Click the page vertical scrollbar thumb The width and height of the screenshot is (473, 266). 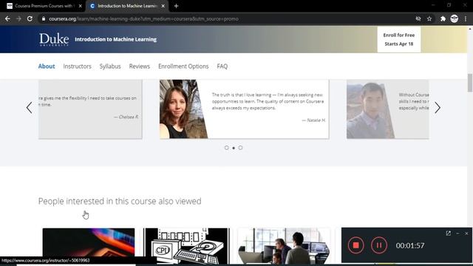[470, 83]
